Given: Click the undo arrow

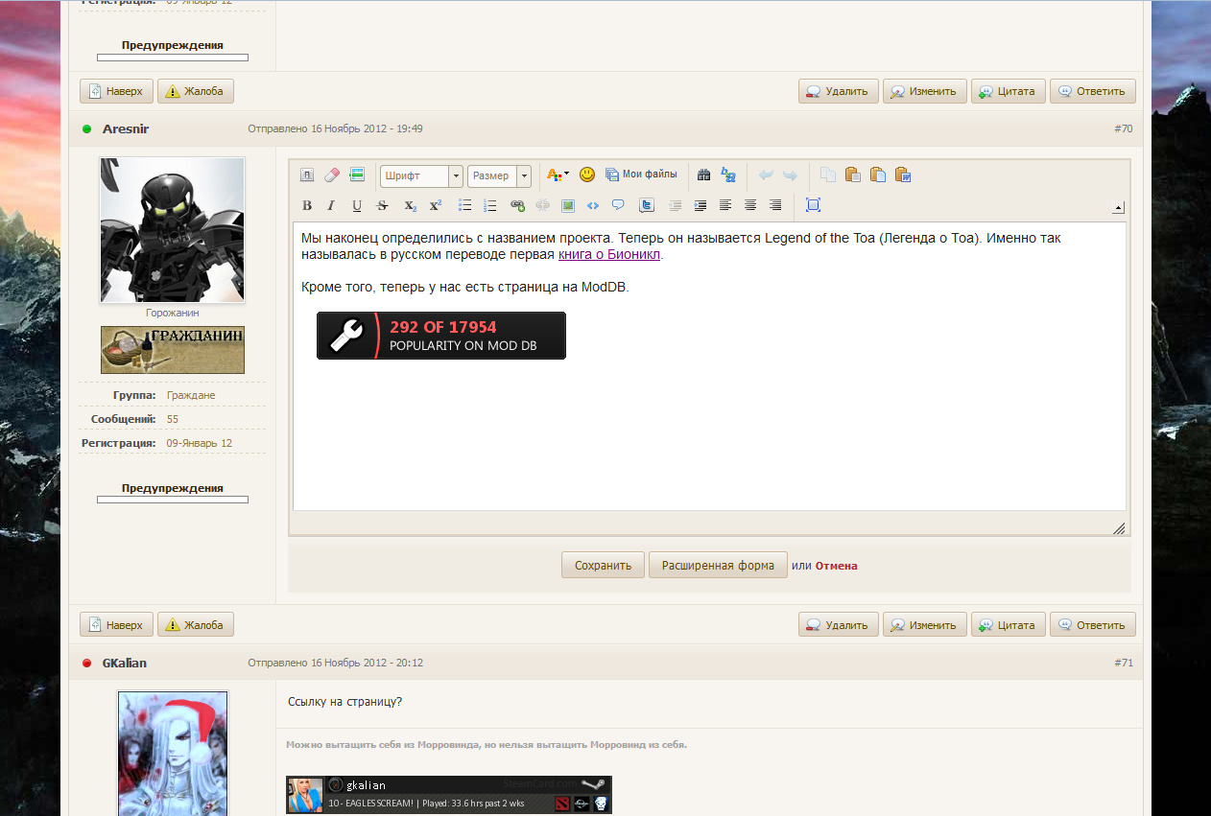Looking at the screenshot, I should [766, 175].
